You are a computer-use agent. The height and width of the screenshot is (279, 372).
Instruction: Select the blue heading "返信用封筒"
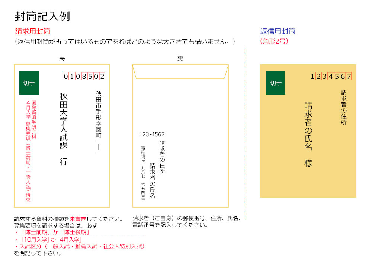[278, 31]
